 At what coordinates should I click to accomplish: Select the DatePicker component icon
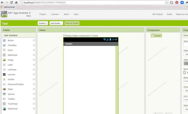tap(4, 55)
